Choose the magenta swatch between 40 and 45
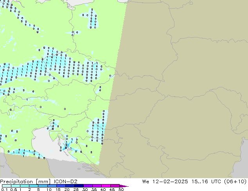Viewport: 248px width, 191px height. tap(106, 186)
